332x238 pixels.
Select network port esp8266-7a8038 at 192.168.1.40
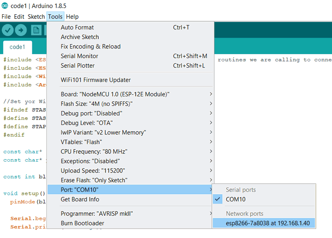click(264, 223)
